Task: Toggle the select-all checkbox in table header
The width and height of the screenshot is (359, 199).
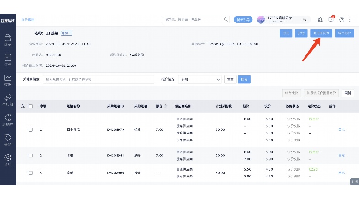Action: tap(31, 106)
